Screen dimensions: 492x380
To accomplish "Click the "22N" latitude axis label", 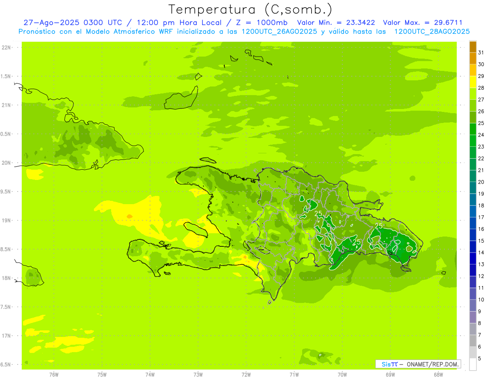I will 7,48.
